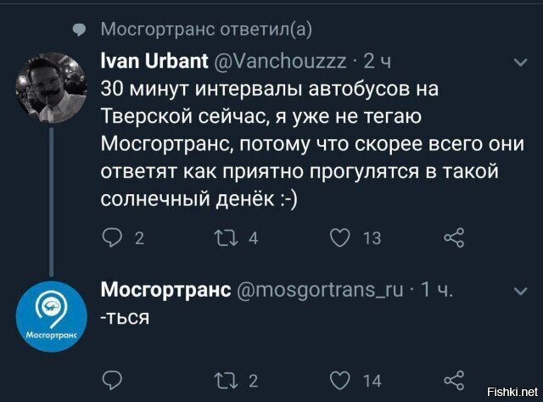Visit @Vanchouzzz handle

[x=283, y=63]
